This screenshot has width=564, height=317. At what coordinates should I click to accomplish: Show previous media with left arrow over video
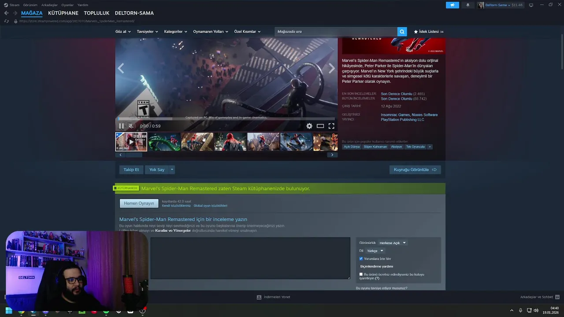[x=121, y=68]
